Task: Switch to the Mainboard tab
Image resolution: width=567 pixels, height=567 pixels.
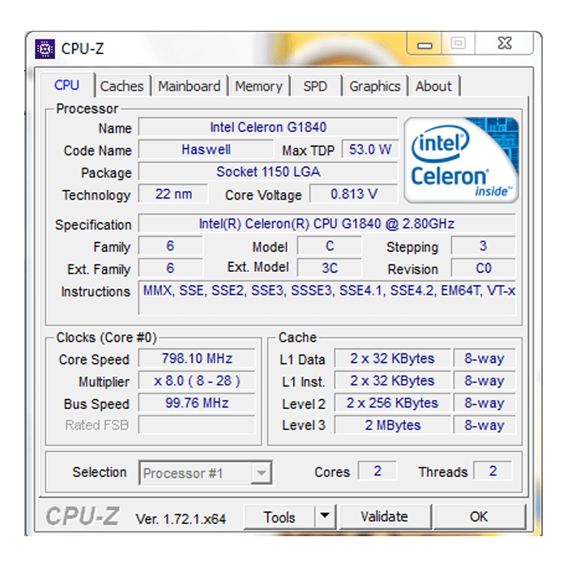Action: (x=189, y=87)
